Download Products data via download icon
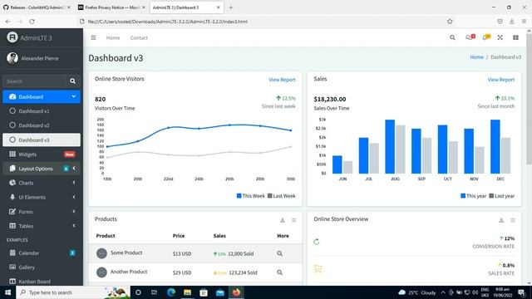This screenshot has height=299, width=532. coord(283,220)
